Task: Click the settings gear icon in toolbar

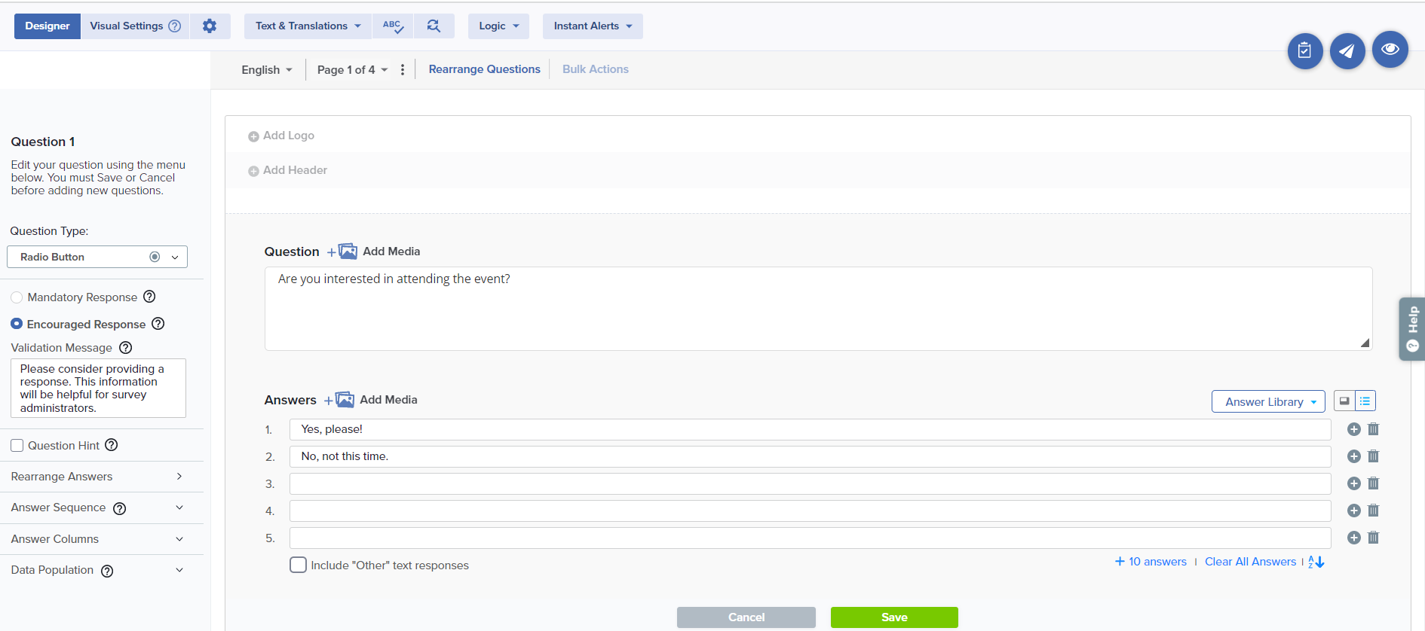Action: 210,26
